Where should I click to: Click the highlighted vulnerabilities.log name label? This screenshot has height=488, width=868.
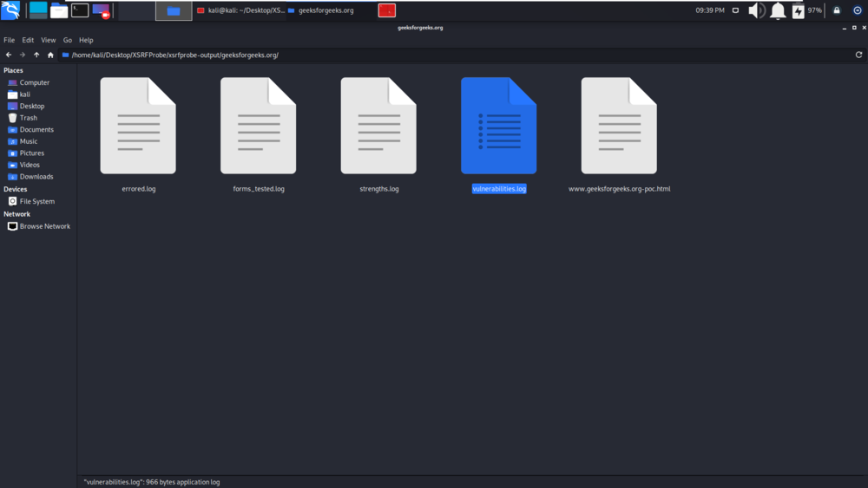499,189
